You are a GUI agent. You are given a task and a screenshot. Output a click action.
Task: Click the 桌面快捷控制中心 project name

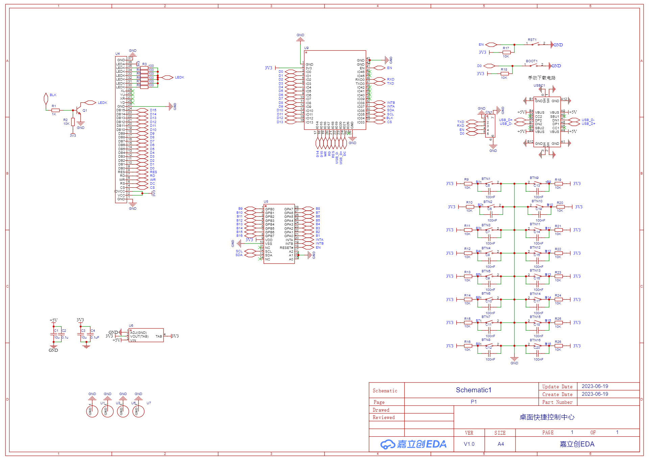tap(547, 417)
